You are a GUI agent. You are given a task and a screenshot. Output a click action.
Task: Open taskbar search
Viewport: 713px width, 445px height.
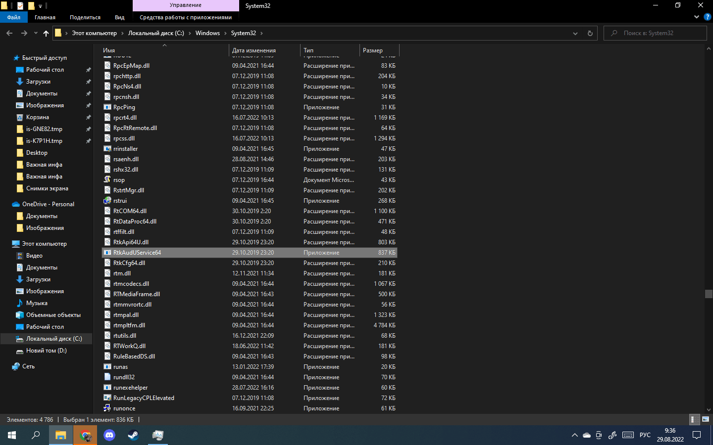click(36, 435)
